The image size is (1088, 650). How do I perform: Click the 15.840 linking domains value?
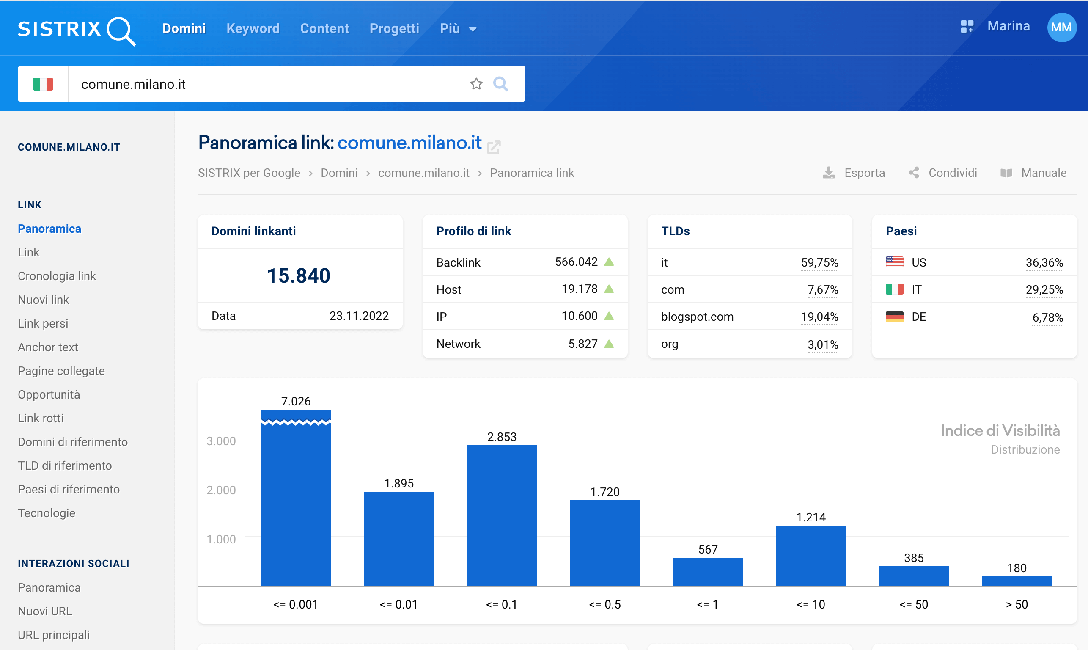tap(299, 275)
